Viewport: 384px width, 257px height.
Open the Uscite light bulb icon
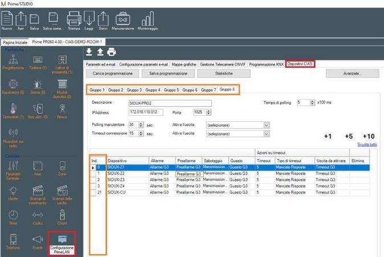[x=13, y=190]
